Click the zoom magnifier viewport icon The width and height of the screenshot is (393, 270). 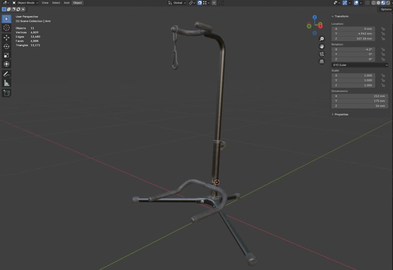point(322,39)
